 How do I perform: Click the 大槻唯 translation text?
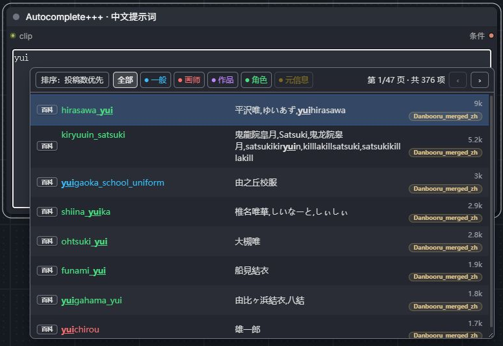click(247, 241)
